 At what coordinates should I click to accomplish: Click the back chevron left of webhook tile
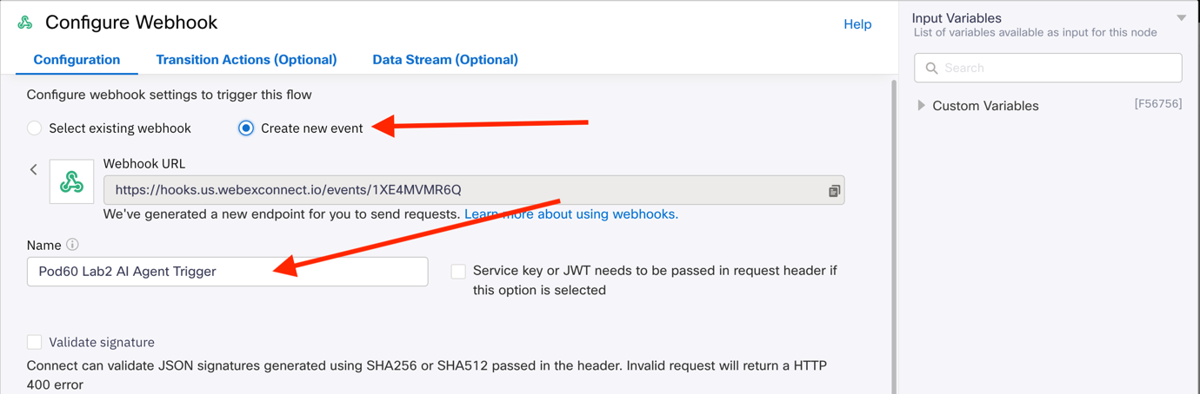(x=34, y=170)
